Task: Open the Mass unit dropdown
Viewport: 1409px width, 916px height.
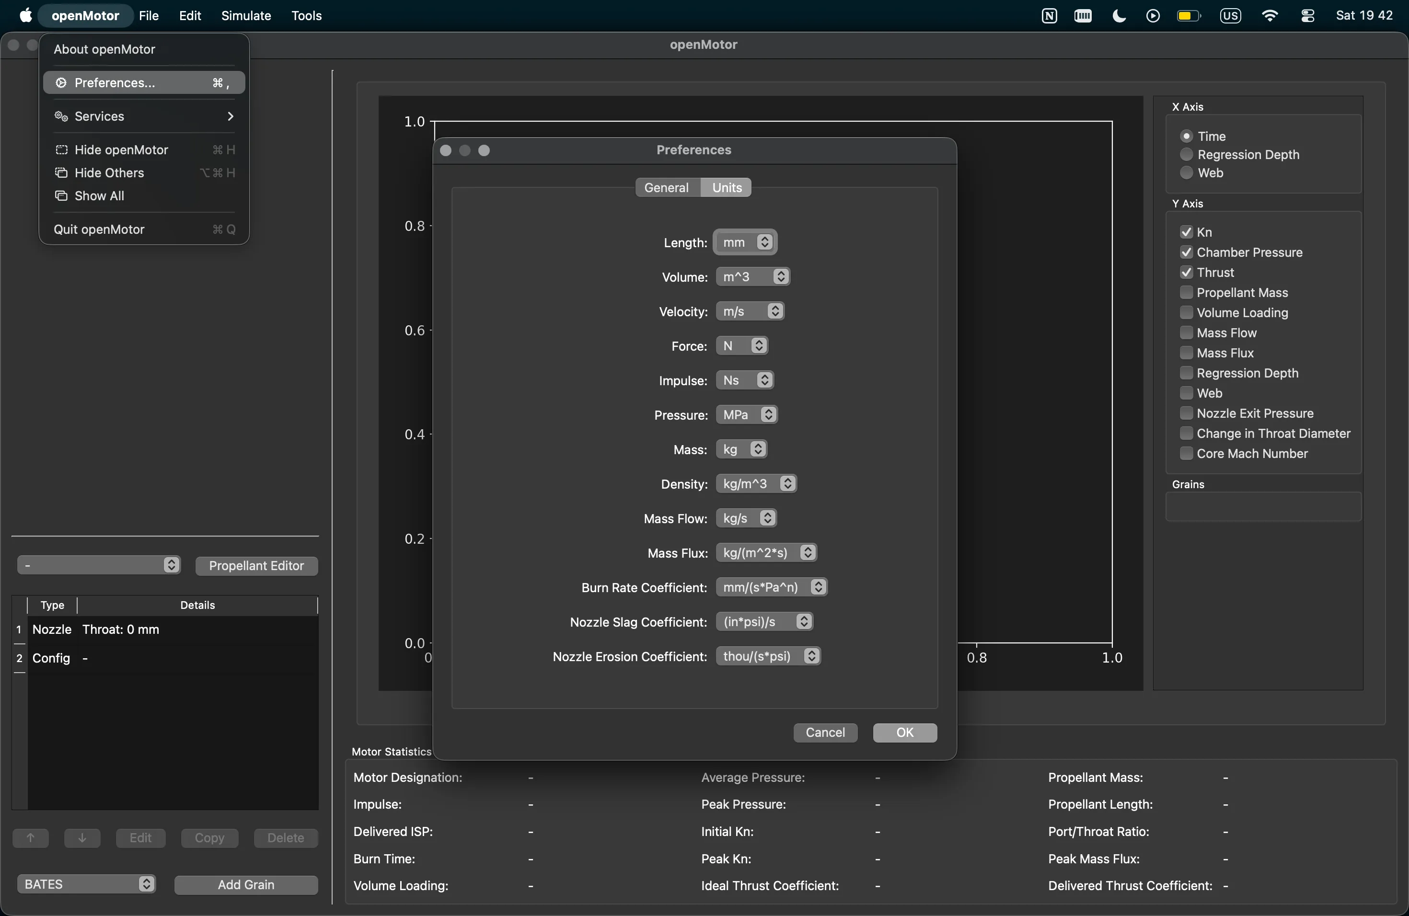Action: pyautogui.click(x=742, y=449)
